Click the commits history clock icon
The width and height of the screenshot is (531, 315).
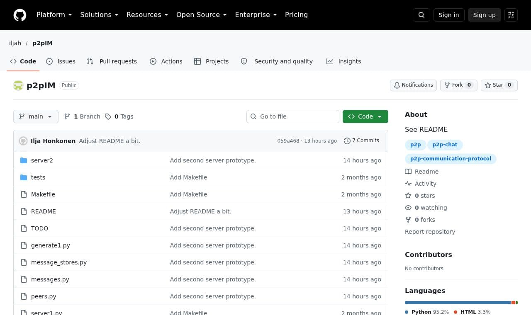(x=347, y=141)
